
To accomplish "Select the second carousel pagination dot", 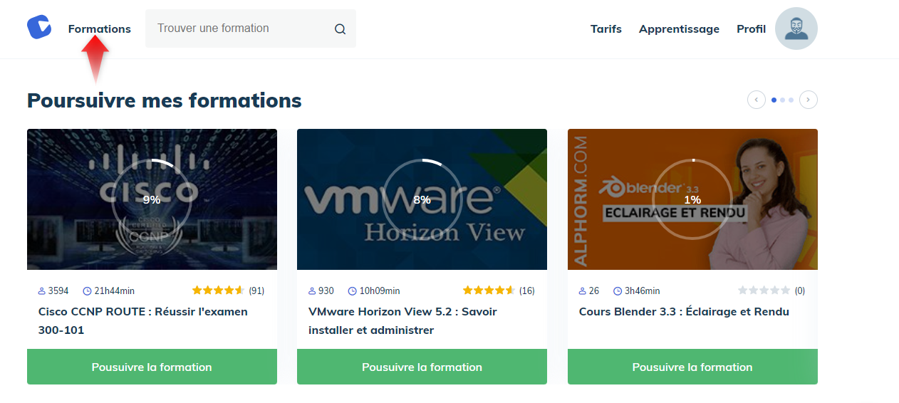I will pos(782,100).
